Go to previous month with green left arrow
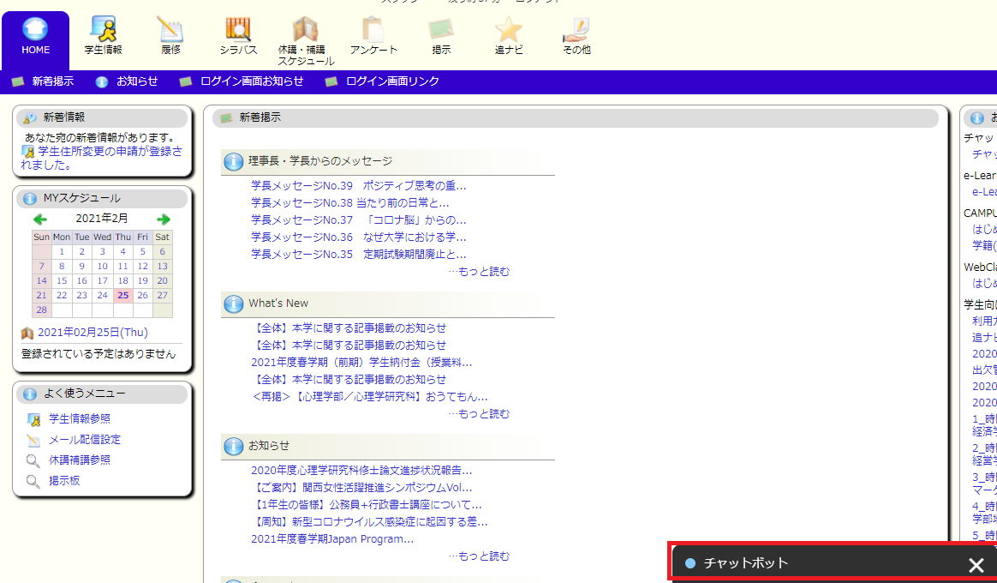Viewport: 997px width, 583px height. (40, 219)
